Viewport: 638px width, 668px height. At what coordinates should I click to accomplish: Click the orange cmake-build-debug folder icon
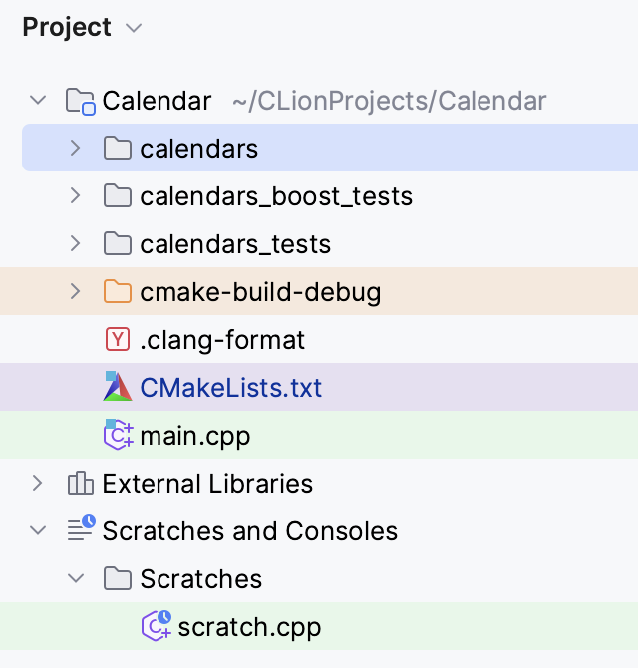pos(118,291)
